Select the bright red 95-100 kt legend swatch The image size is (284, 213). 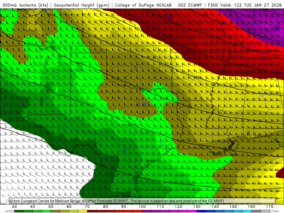pos(137,211)
